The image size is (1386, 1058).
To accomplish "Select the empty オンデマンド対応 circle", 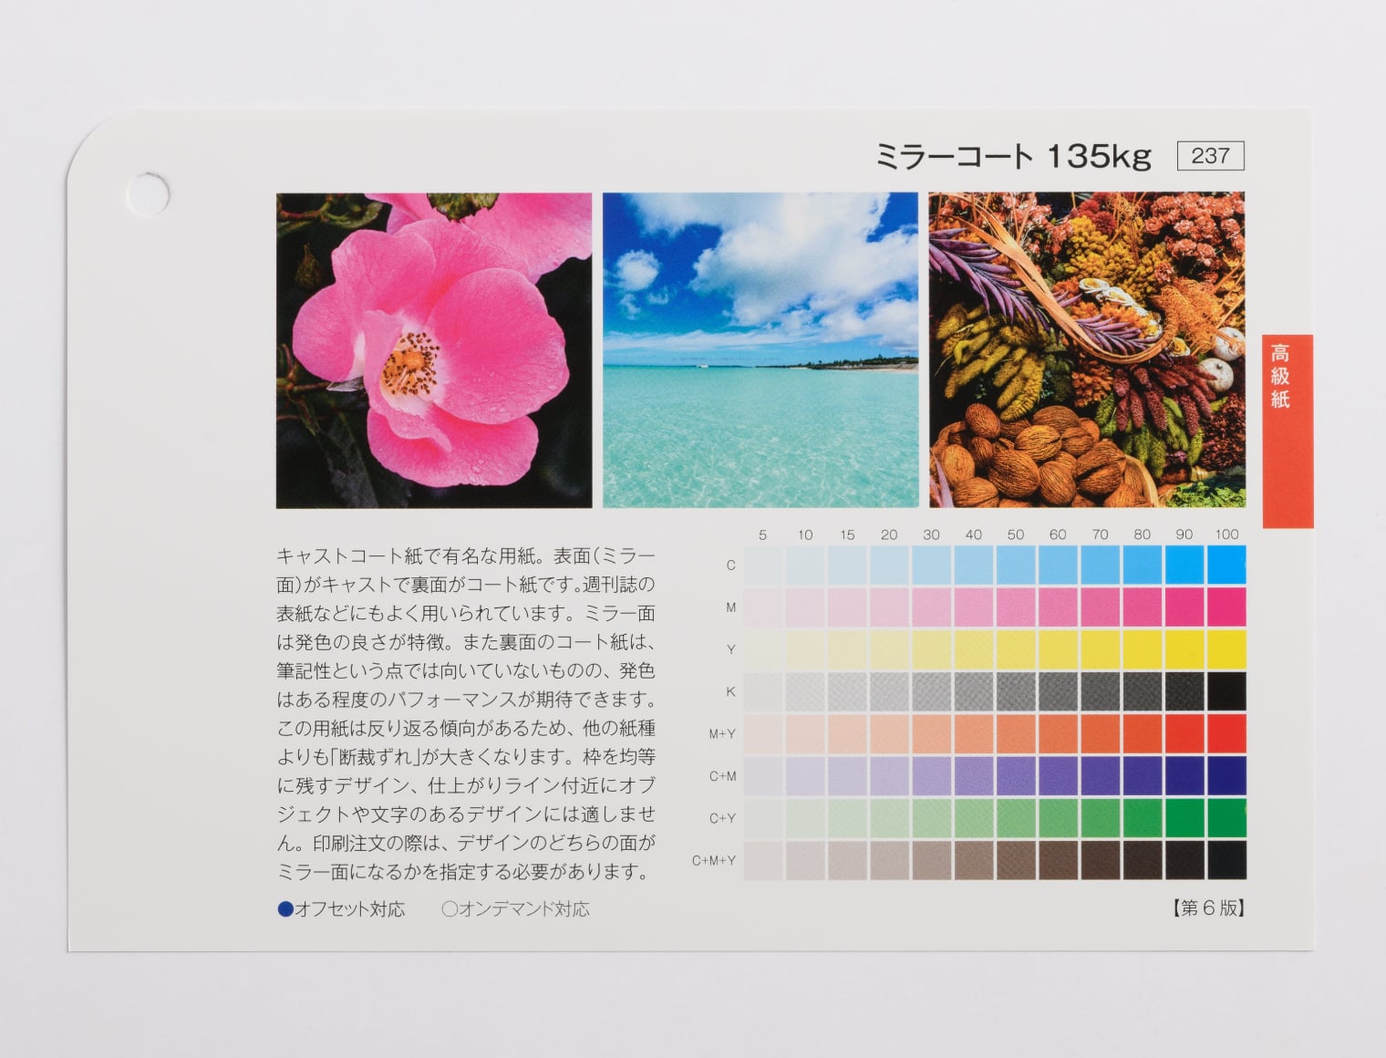I will pyautogui.click(x=449, y=909).
